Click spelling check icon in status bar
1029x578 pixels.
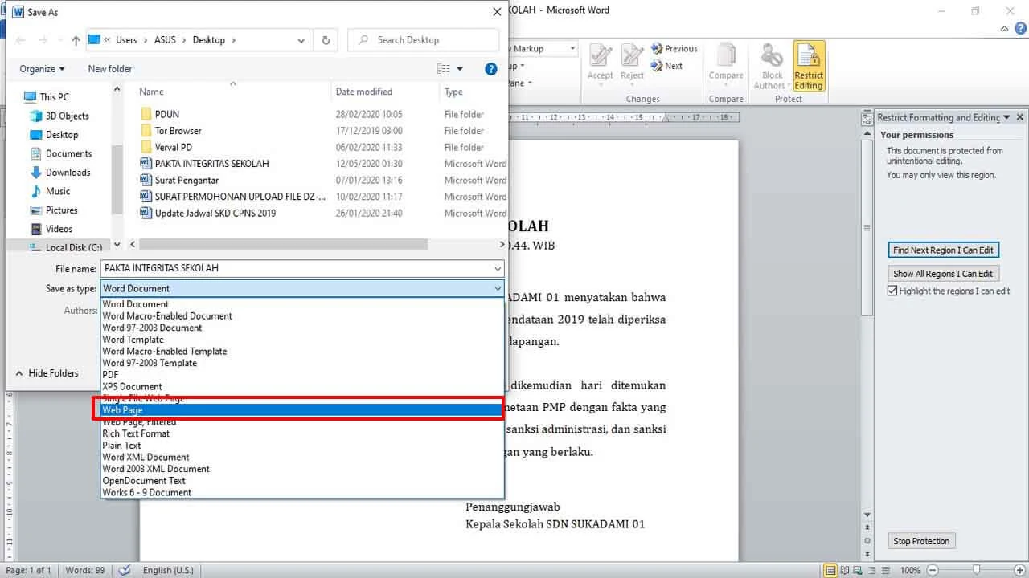click(x=125, y=570)
